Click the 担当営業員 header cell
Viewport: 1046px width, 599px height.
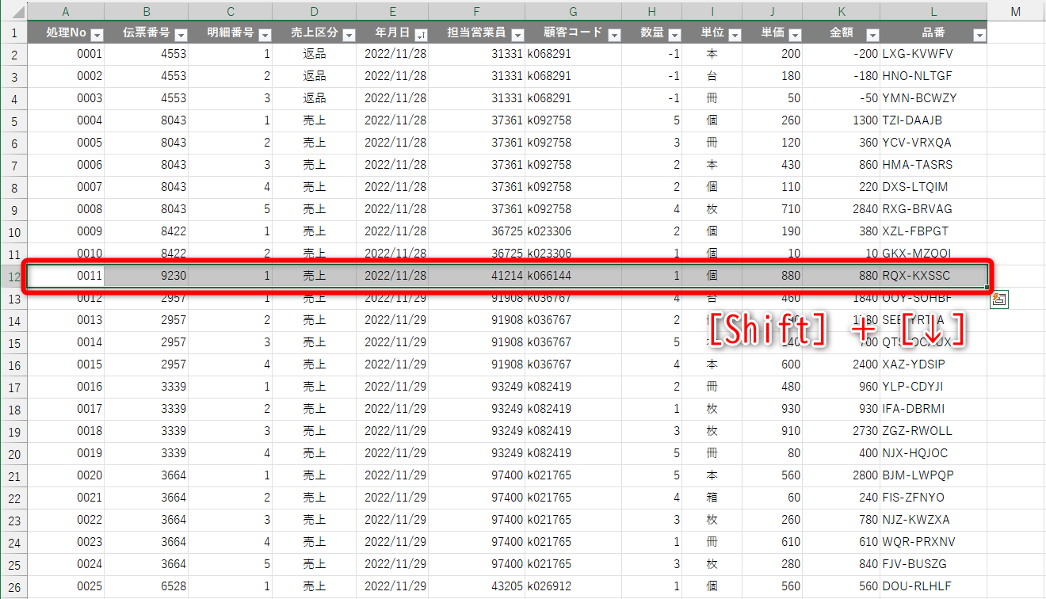tap(476, 33)
